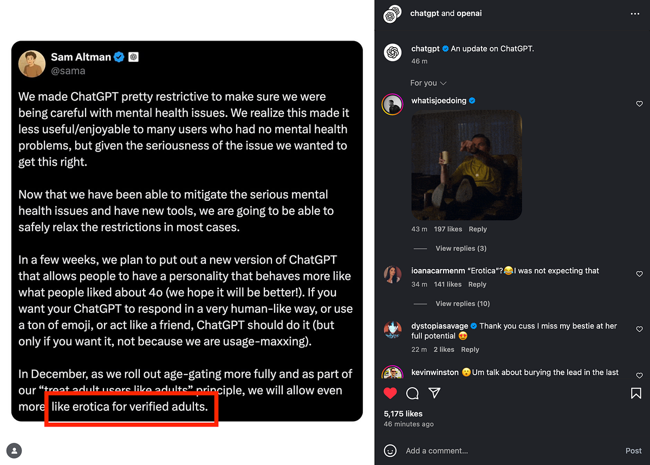Open the three-dots more options menu
650x465 pixels.
[x=635, y=14]
